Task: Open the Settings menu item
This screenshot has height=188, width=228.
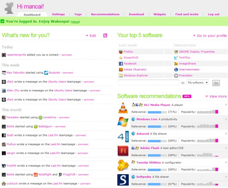Action: coord(58,14)
